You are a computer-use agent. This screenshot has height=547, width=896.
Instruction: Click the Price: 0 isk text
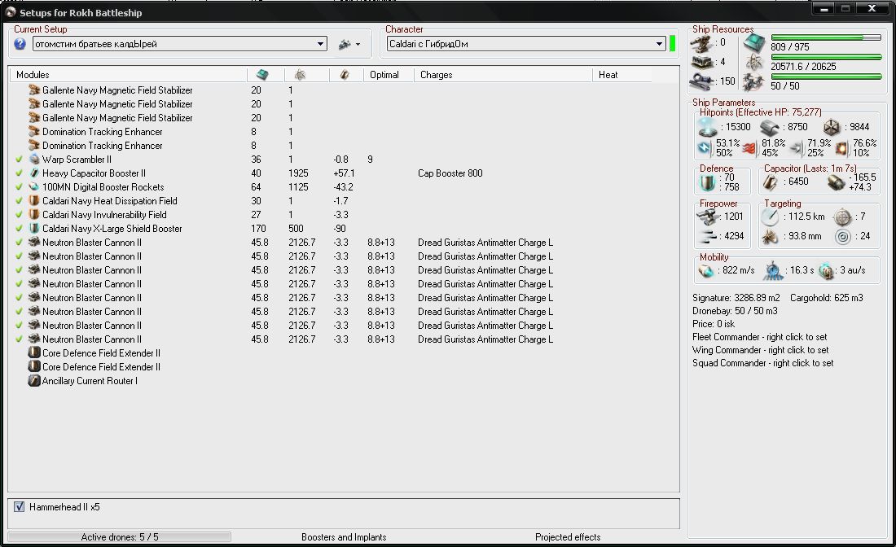click(714, 324)
